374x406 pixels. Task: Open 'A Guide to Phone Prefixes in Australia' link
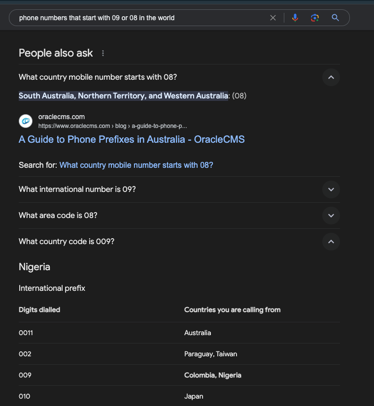pos(132,139)
